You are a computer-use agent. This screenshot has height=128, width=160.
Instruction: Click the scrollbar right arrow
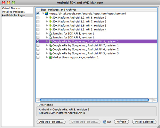coord(155,100)
